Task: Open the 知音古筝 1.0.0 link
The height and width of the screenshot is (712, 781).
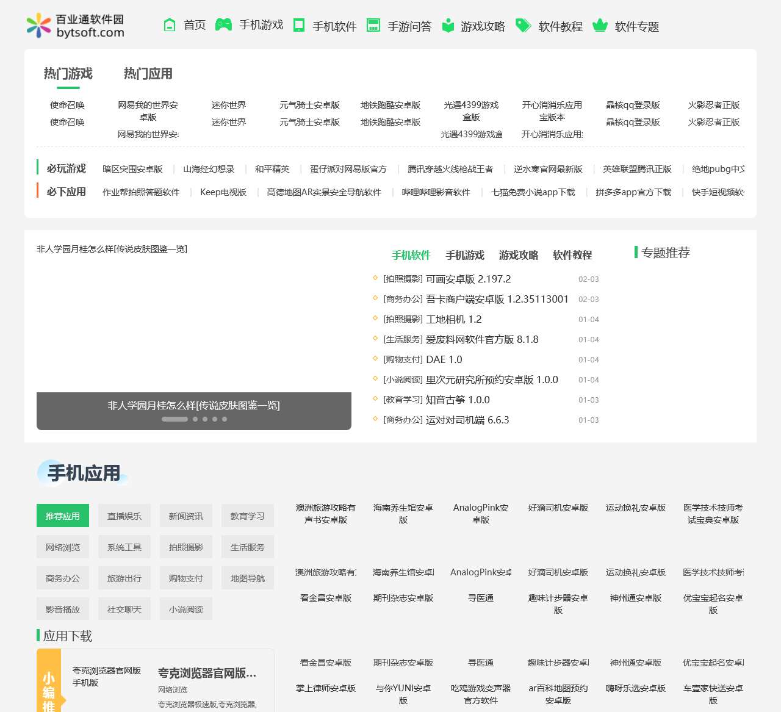Action: pos(457,400)
